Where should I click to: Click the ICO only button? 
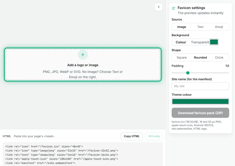[154, 136]
